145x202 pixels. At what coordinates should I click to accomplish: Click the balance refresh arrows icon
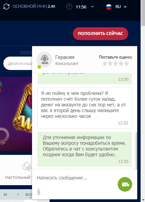click(6, 6)
